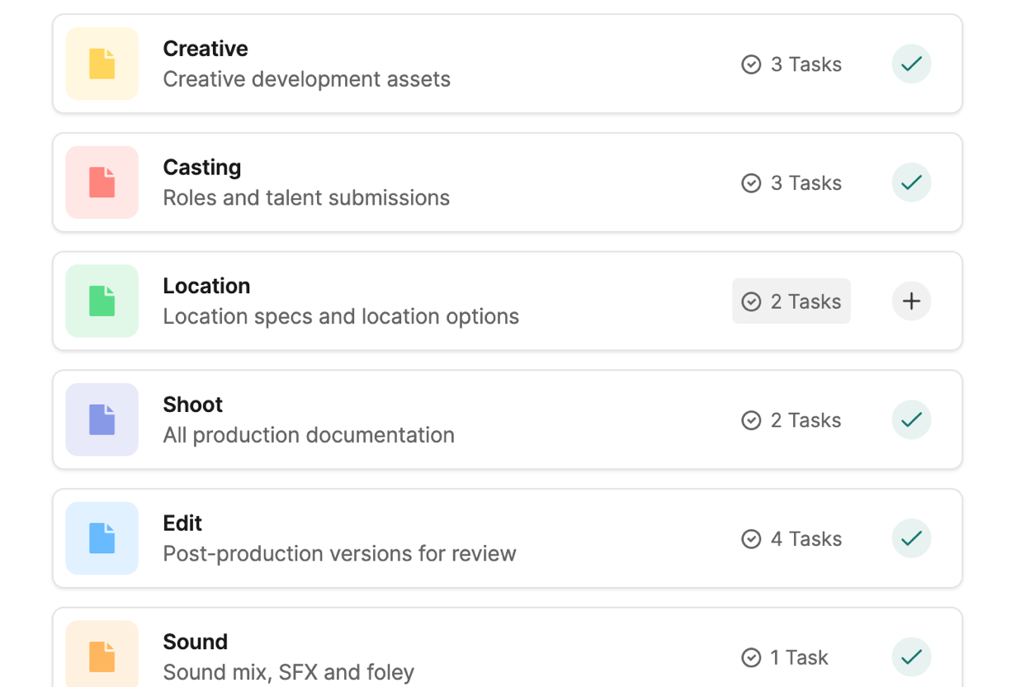The width and height of the screenshot is (1016, 687).
Task: Click the green Location file icon
Action: [102, 301]
